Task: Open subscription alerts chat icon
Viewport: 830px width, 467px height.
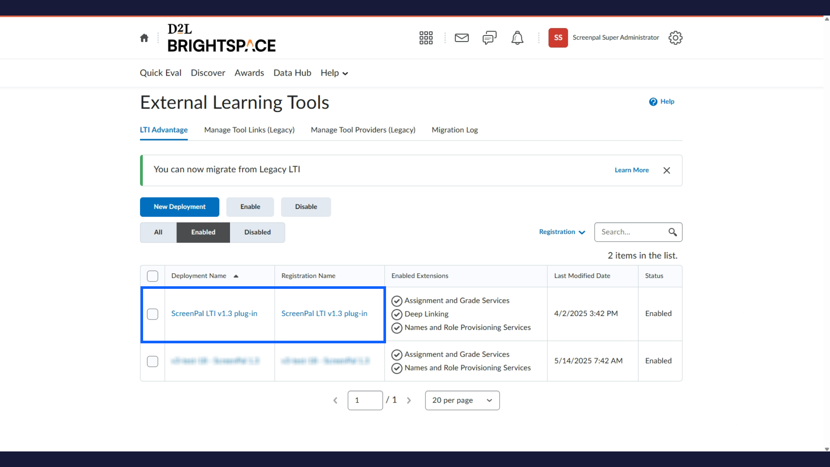Action: tap(489, 38)
